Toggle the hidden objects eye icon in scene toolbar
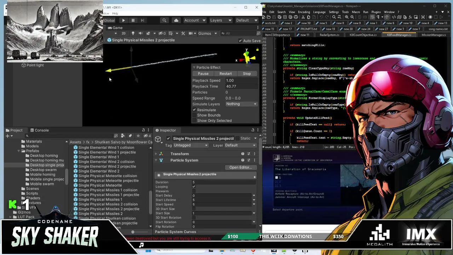 162,33
